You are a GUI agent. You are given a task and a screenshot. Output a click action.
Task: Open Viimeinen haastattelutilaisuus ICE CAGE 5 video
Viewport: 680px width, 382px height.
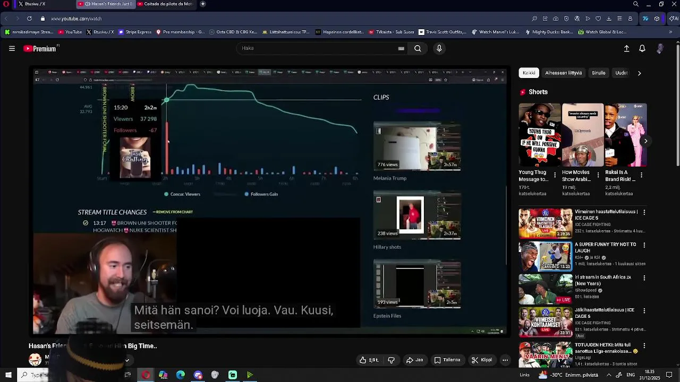tap(546, 223)
